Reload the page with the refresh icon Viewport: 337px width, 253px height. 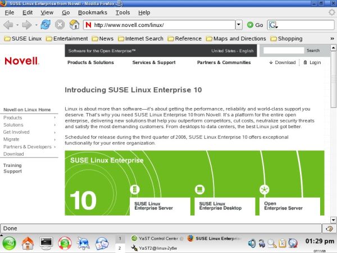pyautogui.click(x=45, y=25)
